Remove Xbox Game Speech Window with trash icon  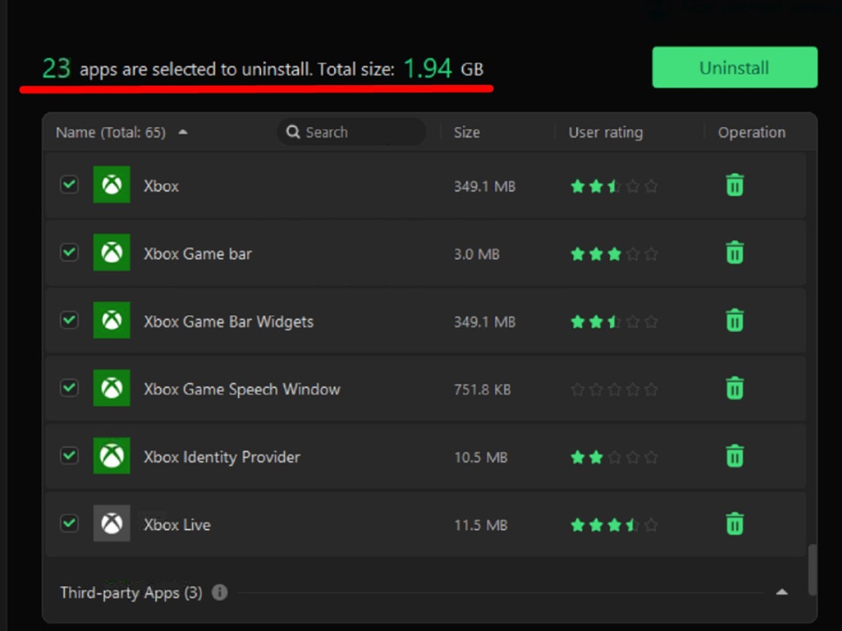(x=735, y=388)
